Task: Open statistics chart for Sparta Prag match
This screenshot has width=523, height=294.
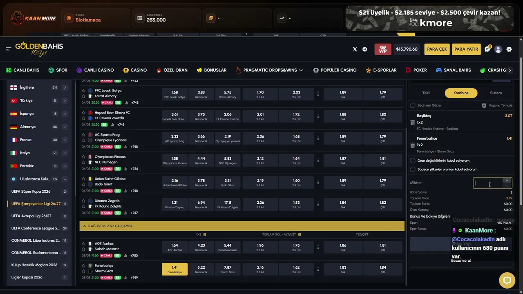Action: click(126, 147)
